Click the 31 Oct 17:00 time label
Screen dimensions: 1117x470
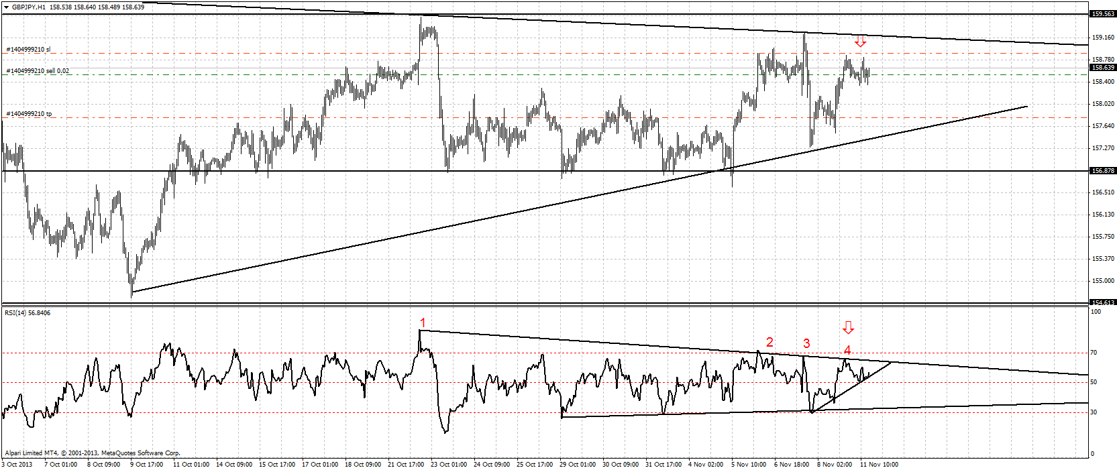(x=663, y=465)
